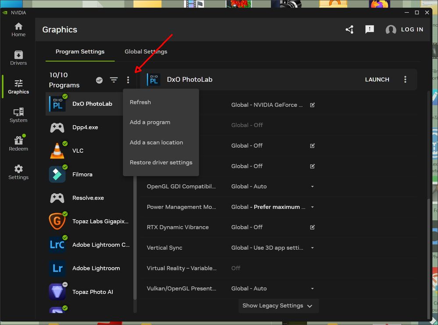
Task: Select the Dpp4.exe controller icon
Action: [57, 127]
